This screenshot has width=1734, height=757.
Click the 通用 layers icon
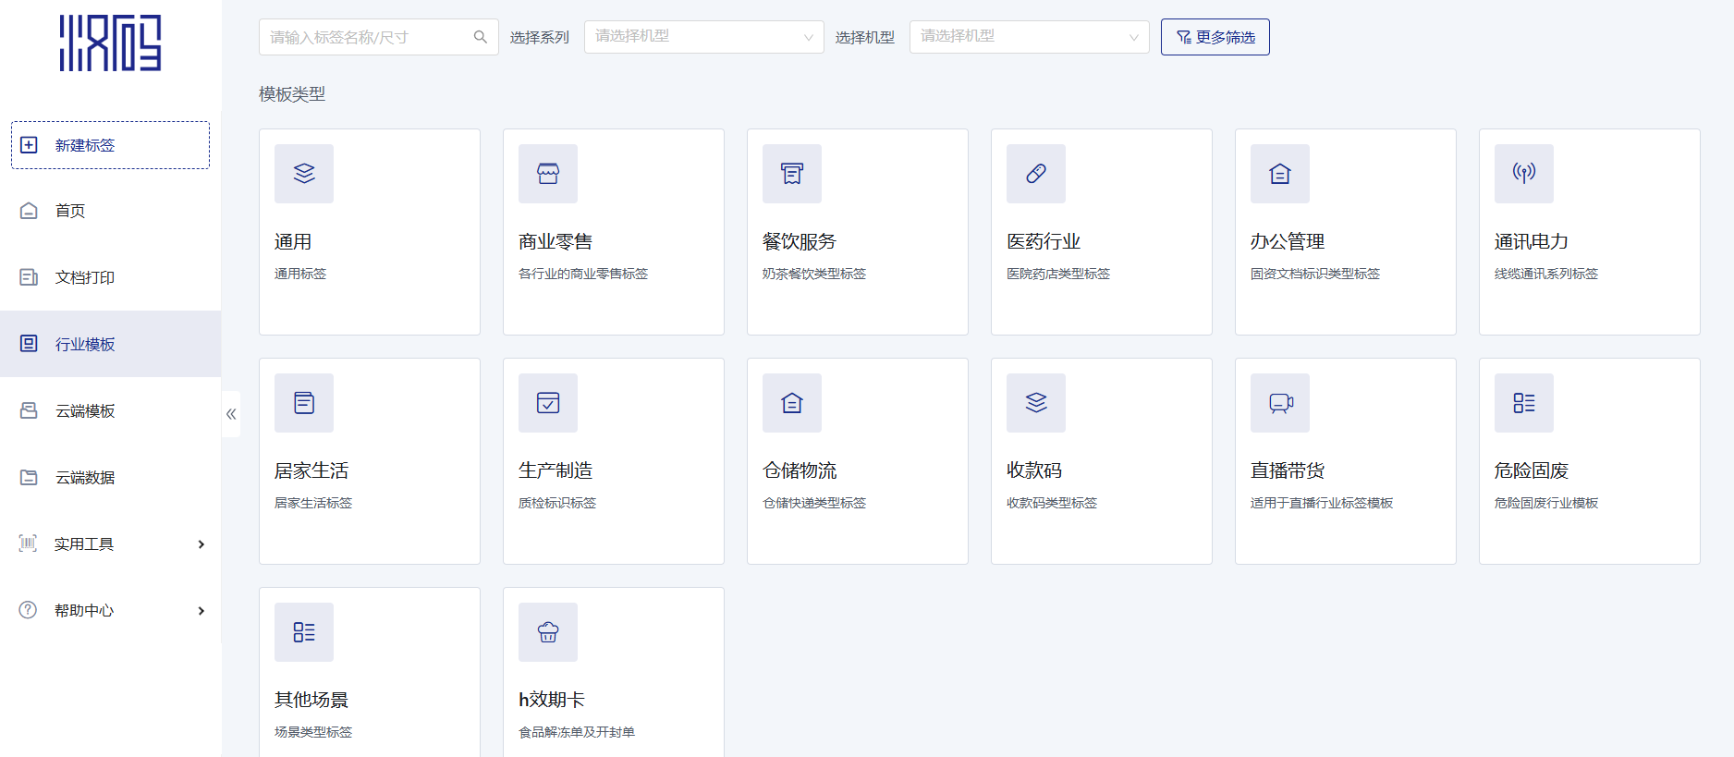[x=304, y=174]
